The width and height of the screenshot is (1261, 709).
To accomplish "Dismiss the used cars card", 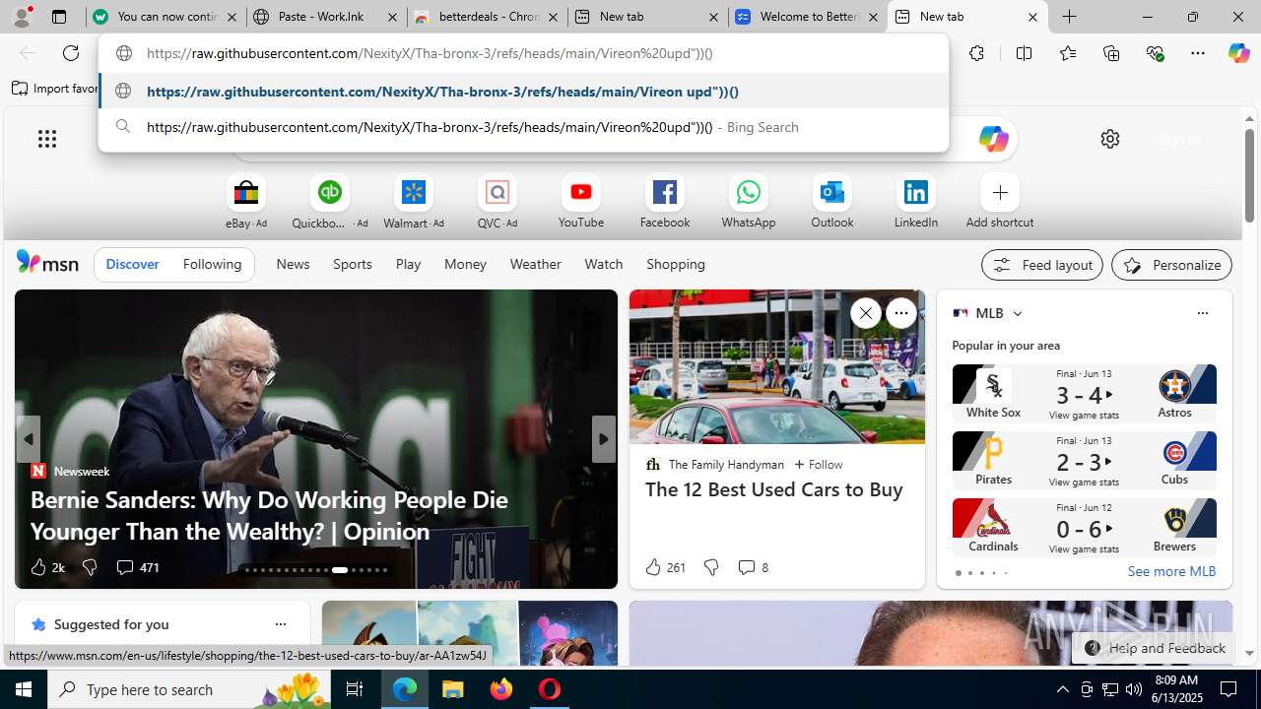I will tap(865, 313).
